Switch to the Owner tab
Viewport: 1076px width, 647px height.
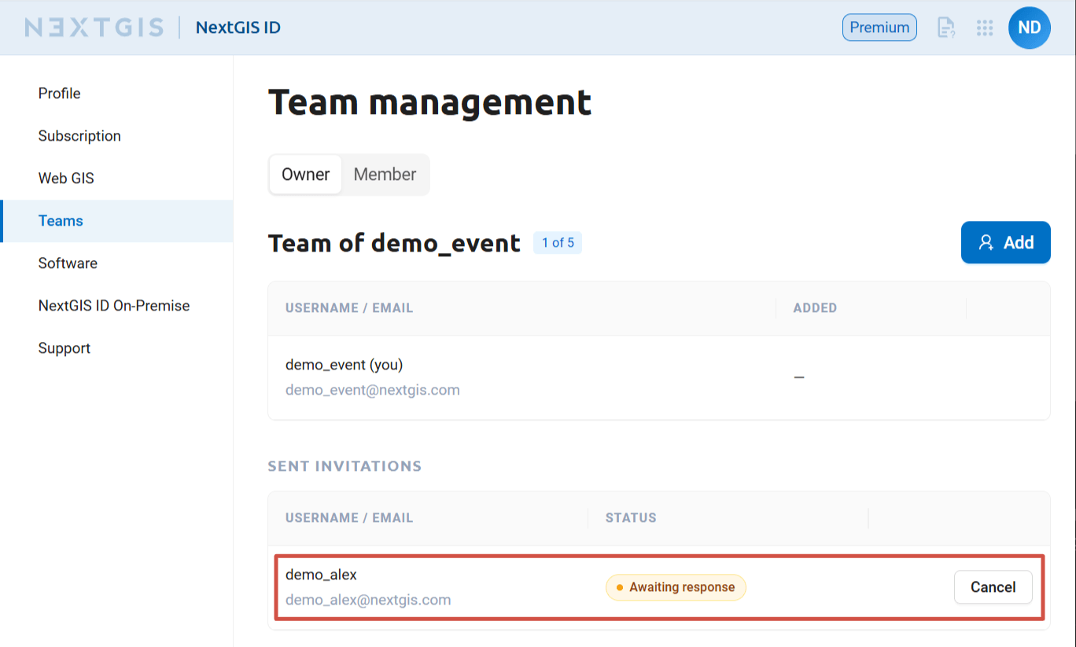(306, 175)
